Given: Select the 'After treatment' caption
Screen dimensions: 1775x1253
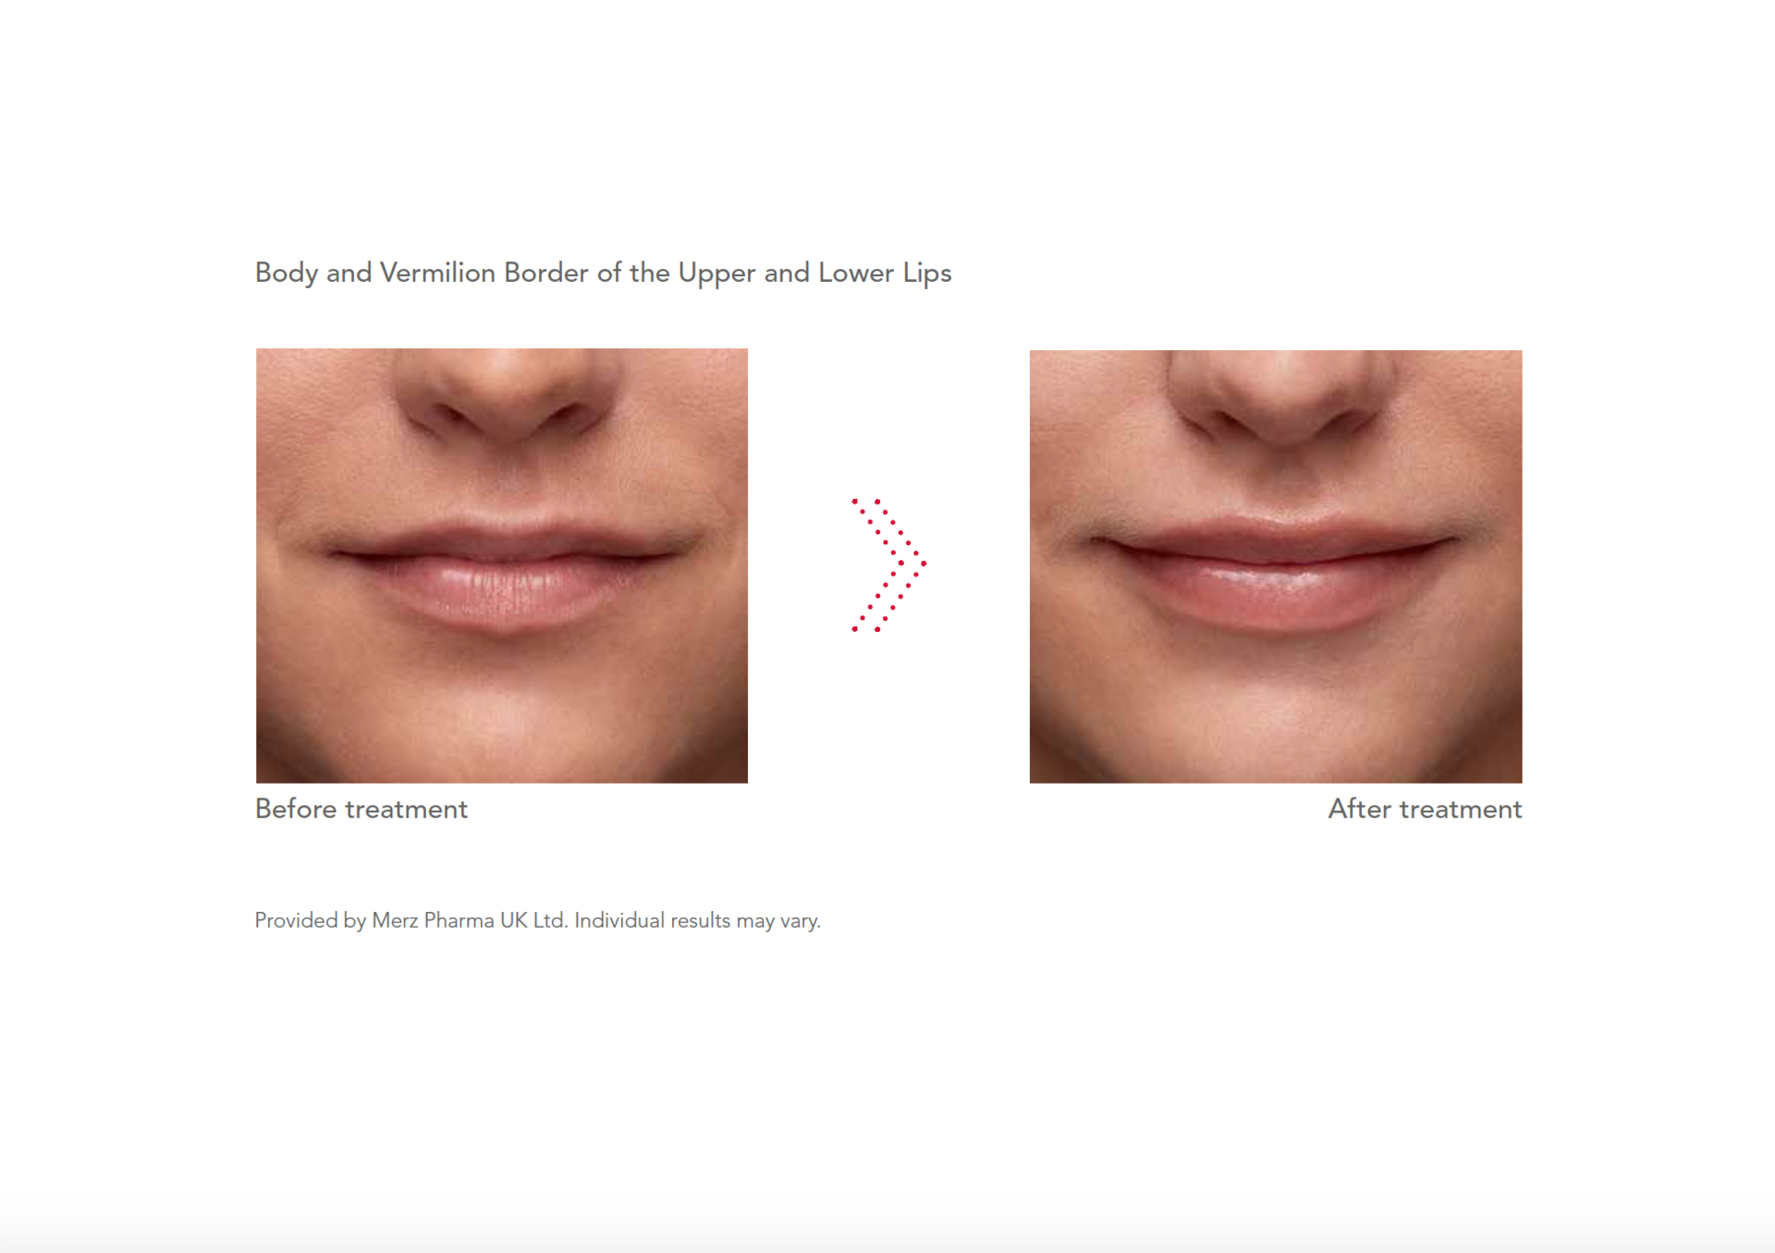Looking at the screenshot, I should (1425, 809).
